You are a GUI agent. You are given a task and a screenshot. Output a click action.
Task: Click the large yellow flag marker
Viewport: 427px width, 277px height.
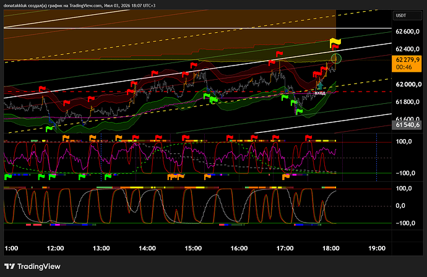tap(335, 43)
